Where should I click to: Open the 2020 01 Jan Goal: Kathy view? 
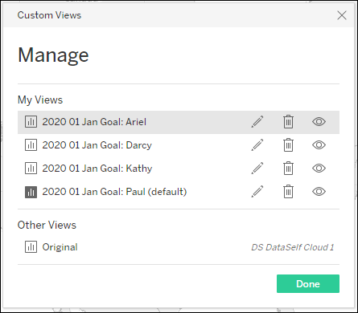click(x=97, y=169)
